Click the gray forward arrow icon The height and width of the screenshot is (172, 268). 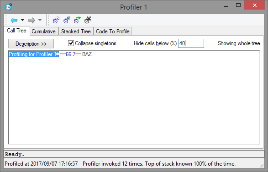tap(32, 21)
